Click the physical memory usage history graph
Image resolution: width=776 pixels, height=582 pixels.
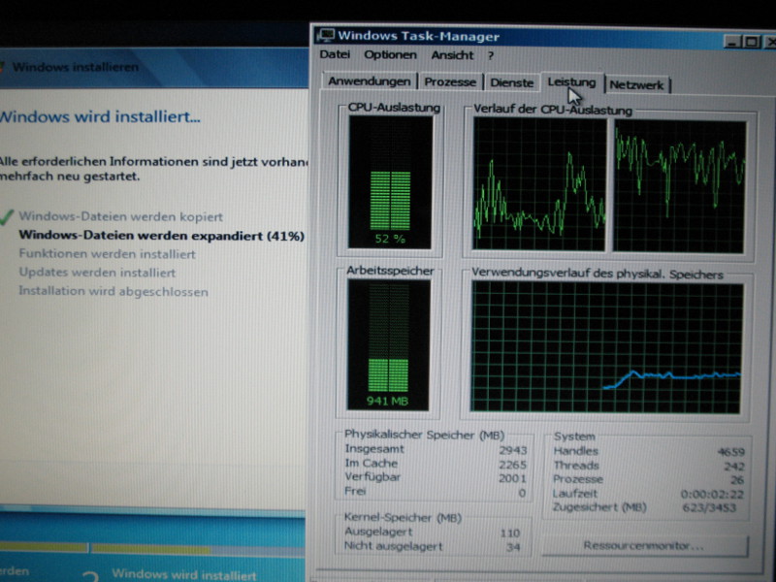[x=607, y=347]
